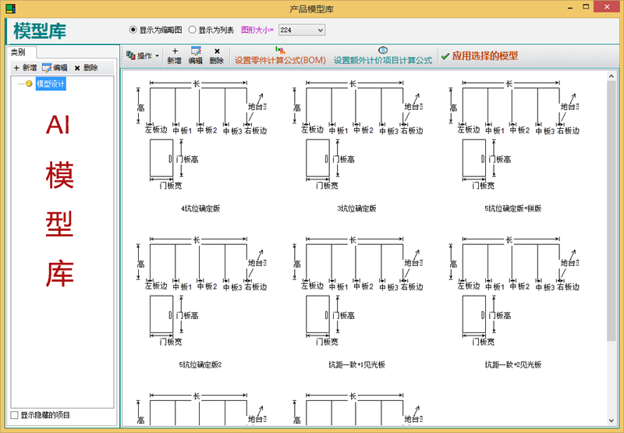The image size is (624, 433).
Task: Click the 操作 toolbar icon
Action: (131, 55)
